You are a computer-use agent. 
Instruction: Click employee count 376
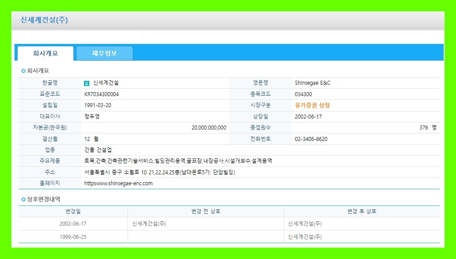[424, 127]
